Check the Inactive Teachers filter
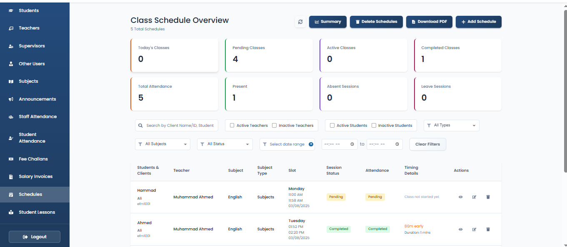The image size is (567, 247). pyautogui.click(x=274, y=126)
